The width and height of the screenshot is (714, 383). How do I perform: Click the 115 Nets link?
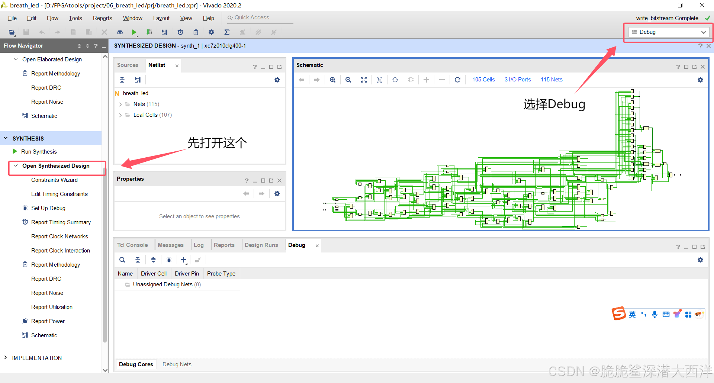(551, 80)
